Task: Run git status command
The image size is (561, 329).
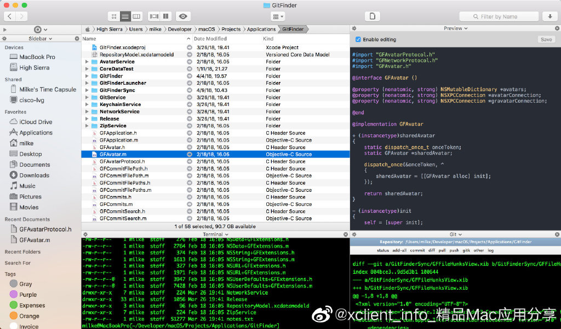Action: point(382,250)
